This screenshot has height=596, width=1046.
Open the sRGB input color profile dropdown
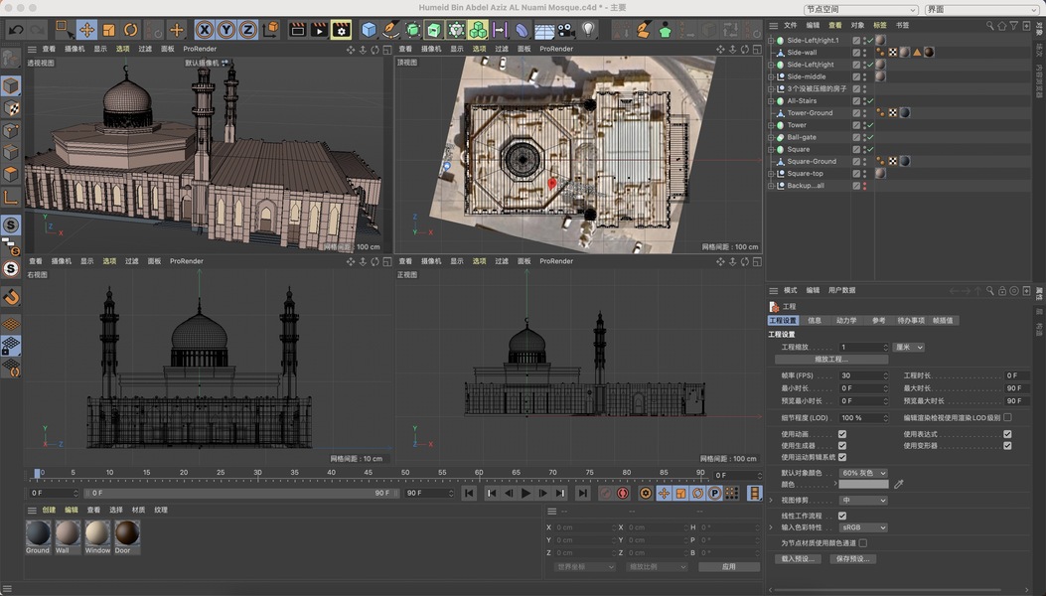[x=862, y=527]
